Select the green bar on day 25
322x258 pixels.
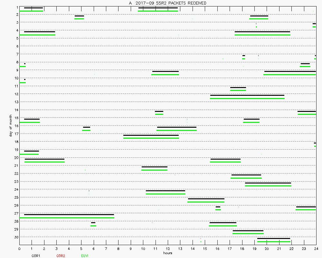[206, 202]
